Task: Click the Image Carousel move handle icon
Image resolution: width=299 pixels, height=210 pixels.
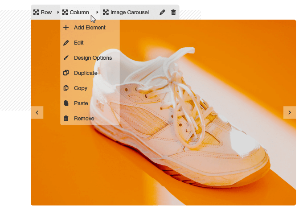Action: coord(106,12)
